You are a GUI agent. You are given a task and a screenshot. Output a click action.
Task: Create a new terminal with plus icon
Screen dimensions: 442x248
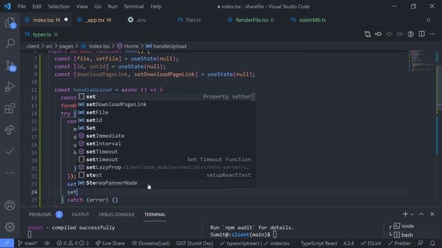[405, 214]
